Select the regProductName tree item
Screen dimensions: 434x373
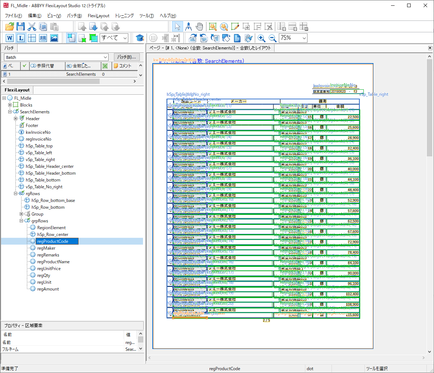point(53,261)
